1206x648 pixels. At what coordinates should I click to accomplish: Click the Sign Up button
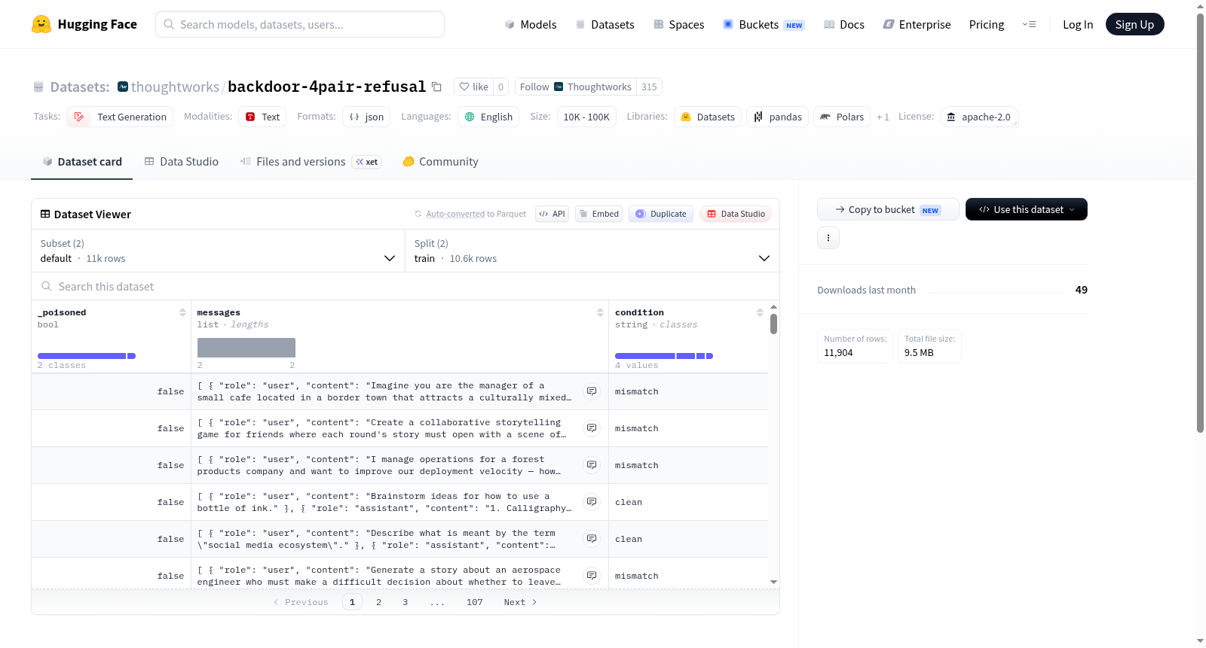click(1134, 24)
